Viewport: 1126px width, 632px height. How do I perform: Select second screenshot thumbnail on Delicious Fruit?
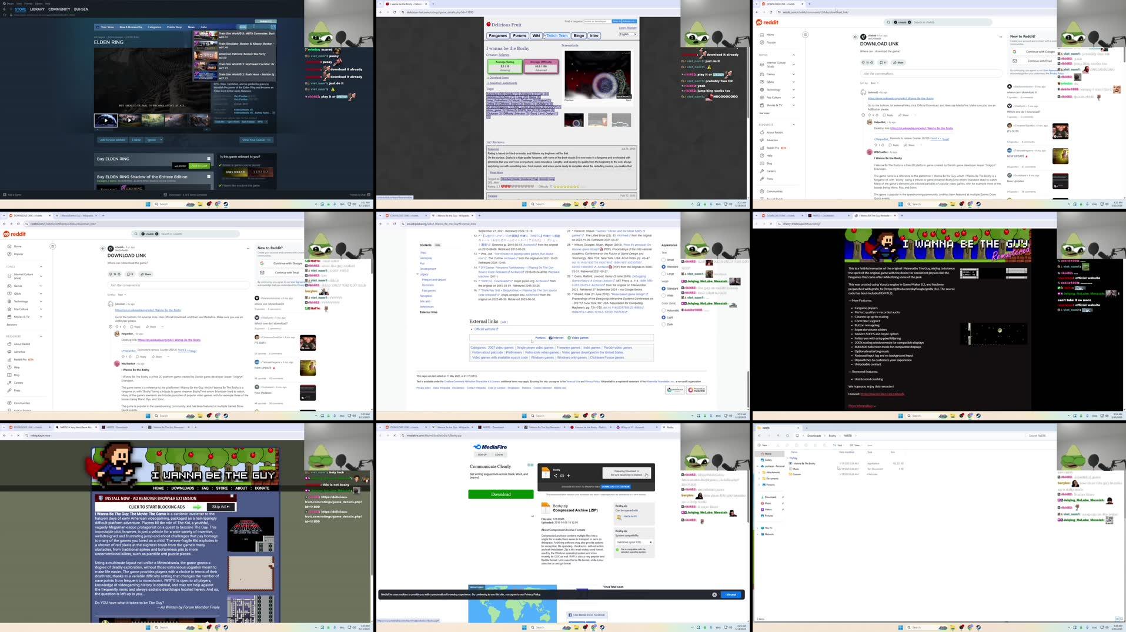pos(597,120)
